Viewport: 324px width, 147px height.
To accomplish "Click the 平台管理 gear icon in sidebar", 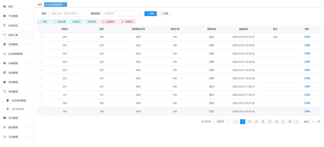I will click(4, 16).
